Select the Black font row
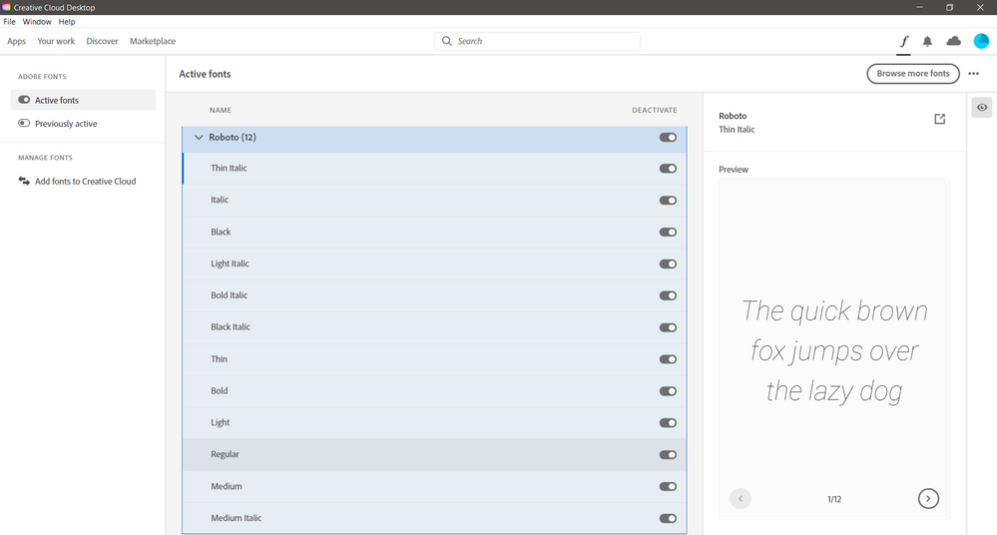 tap(434, 233)
